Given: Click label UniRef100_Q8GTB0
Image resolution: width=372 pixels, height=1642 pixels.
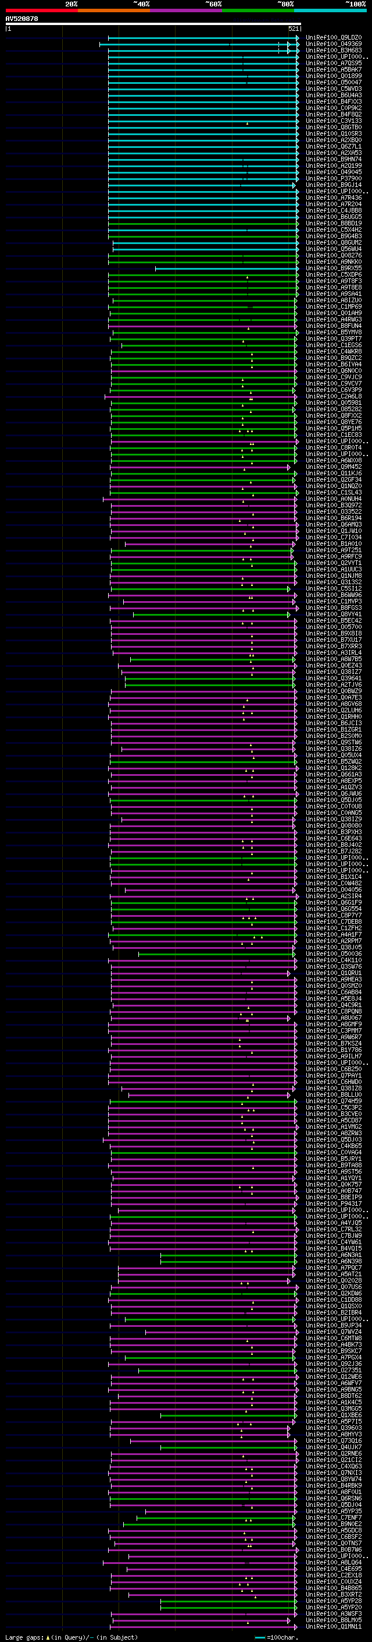Looking at the screenshot, I should click(334, 127).
